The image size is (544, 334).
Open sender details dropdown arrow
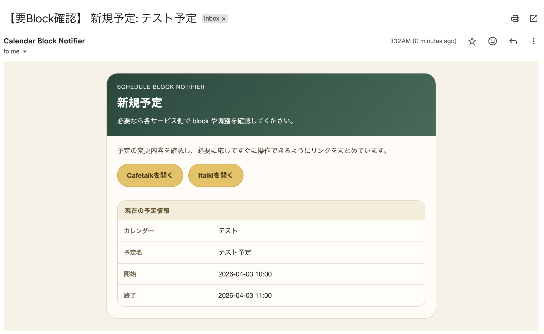(25, 51)
